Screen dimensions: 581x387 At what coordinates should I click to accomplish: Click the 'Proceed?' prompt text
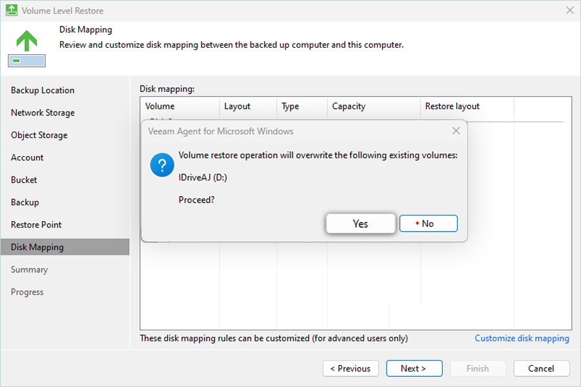click(x=196, y=200)
